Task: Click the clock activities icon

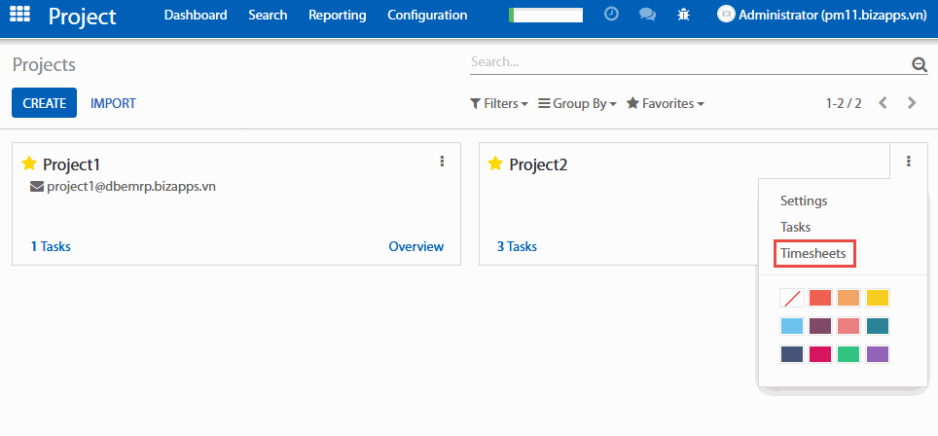Action: 611,15
